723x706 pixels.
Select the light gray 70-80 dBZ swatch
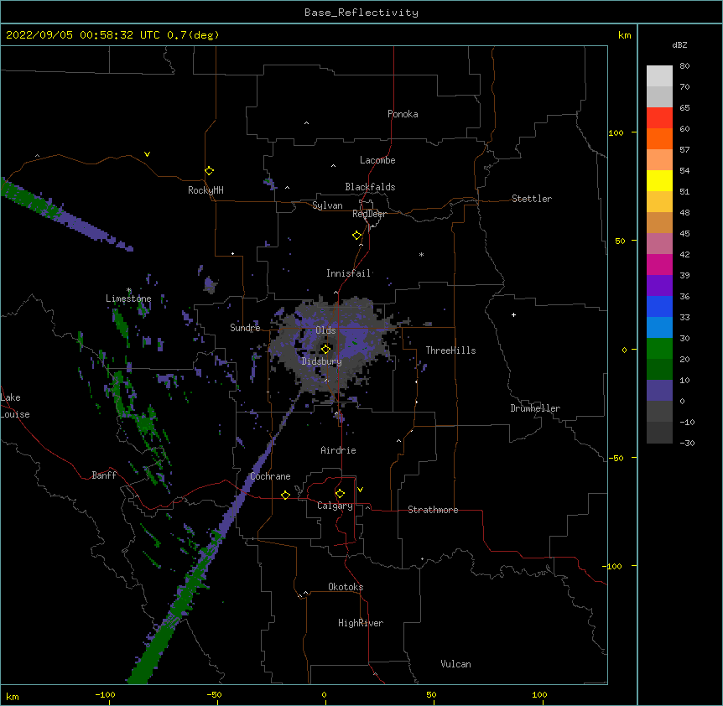tap(659, 76)
